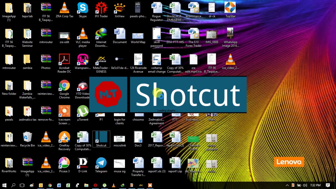Open the Recycle Bin
336x189 pixels.
28,139
